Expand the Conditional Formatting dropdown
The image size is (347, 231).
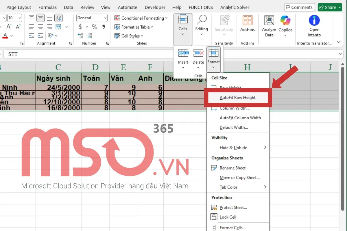pyautogui.click(x=141, y=18)
